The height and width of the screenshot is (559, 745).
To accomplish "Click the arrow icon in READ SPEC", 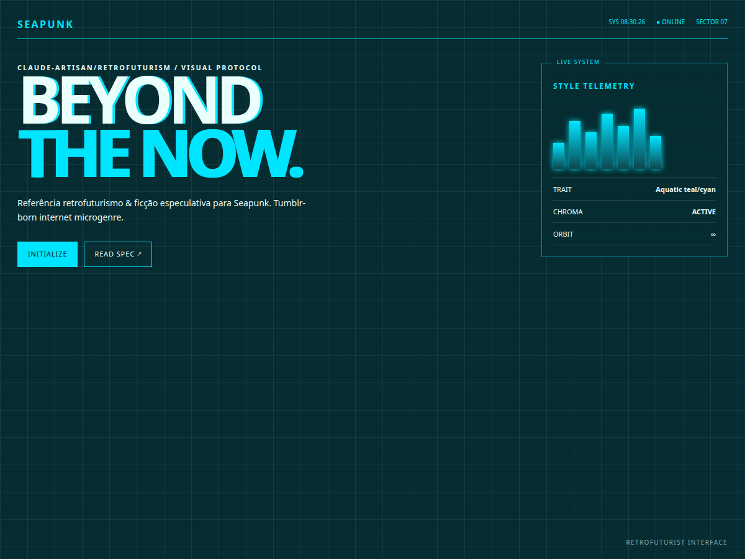I will pyautogui.click(x=140, y=254).
